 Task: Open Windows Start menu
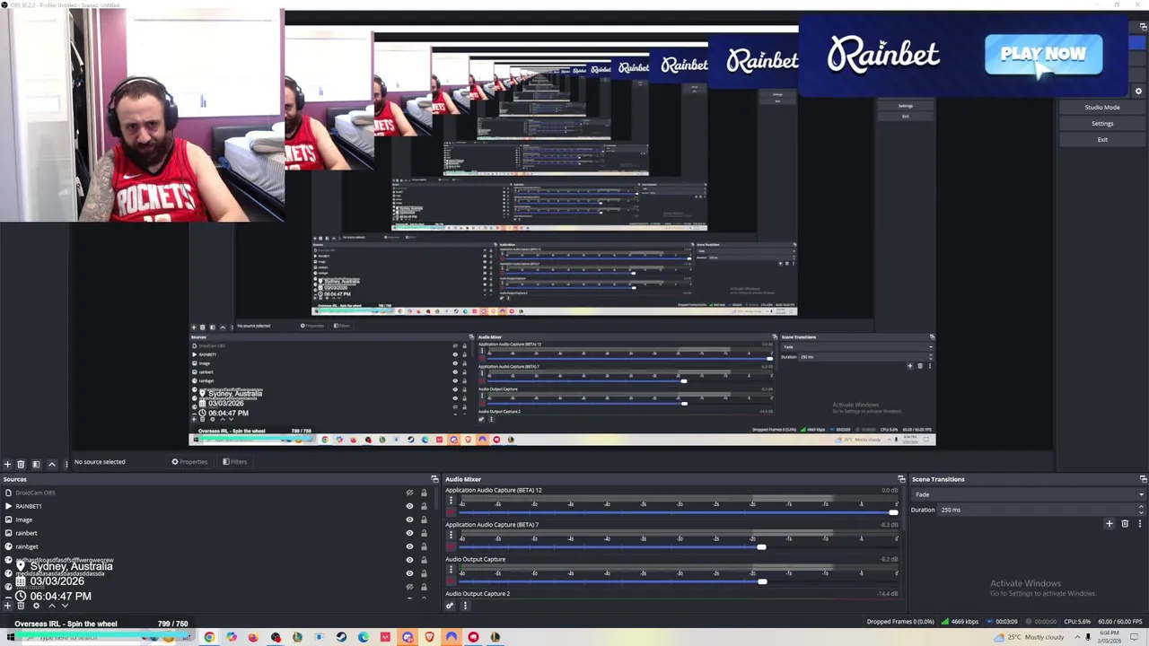[x=10, y=637]
